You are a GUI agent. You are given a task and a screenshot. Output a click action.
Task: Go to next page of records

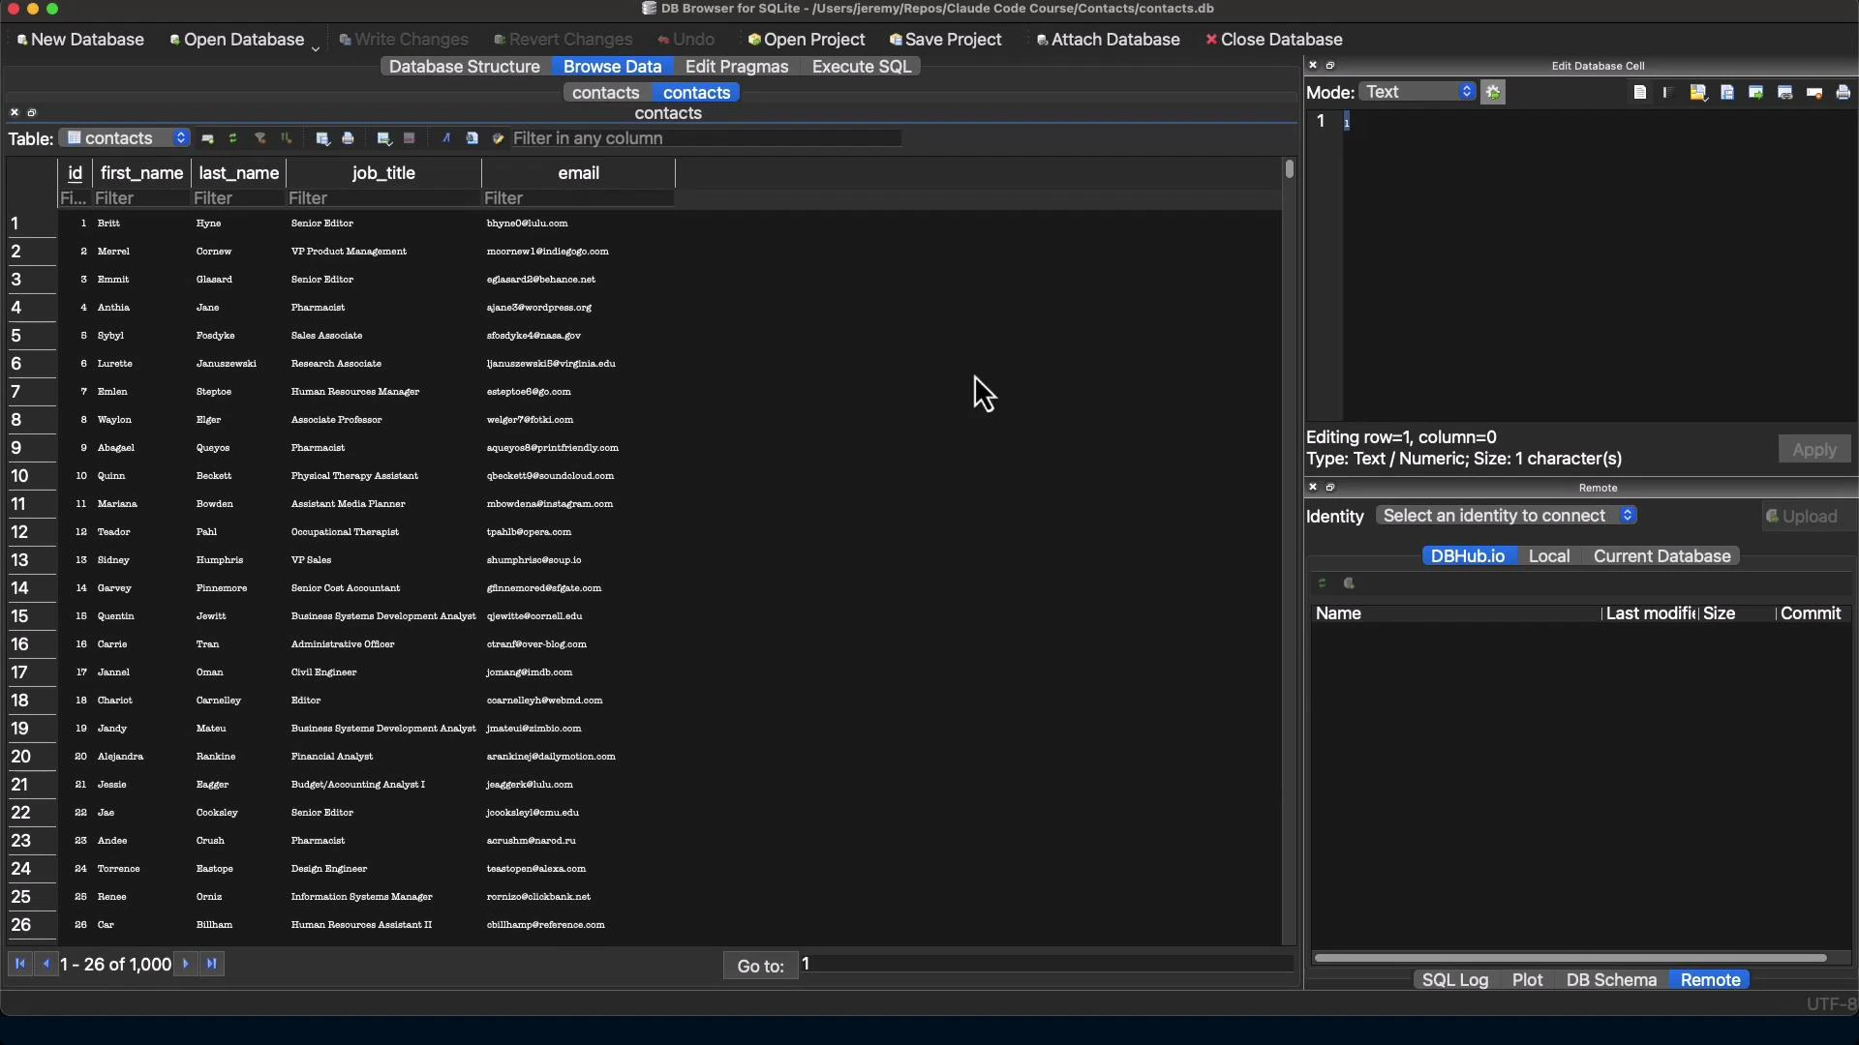(186, 964)
